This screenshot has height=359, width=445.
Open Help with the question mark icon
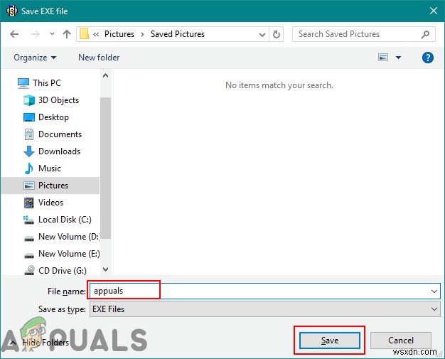[x=427, y=58]
